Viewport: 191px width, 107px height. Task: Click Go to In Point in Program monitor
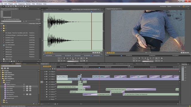point(134,61)
